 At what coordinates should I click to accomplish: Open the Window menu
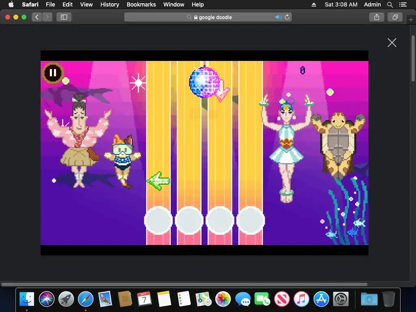(x=173, y=4)
